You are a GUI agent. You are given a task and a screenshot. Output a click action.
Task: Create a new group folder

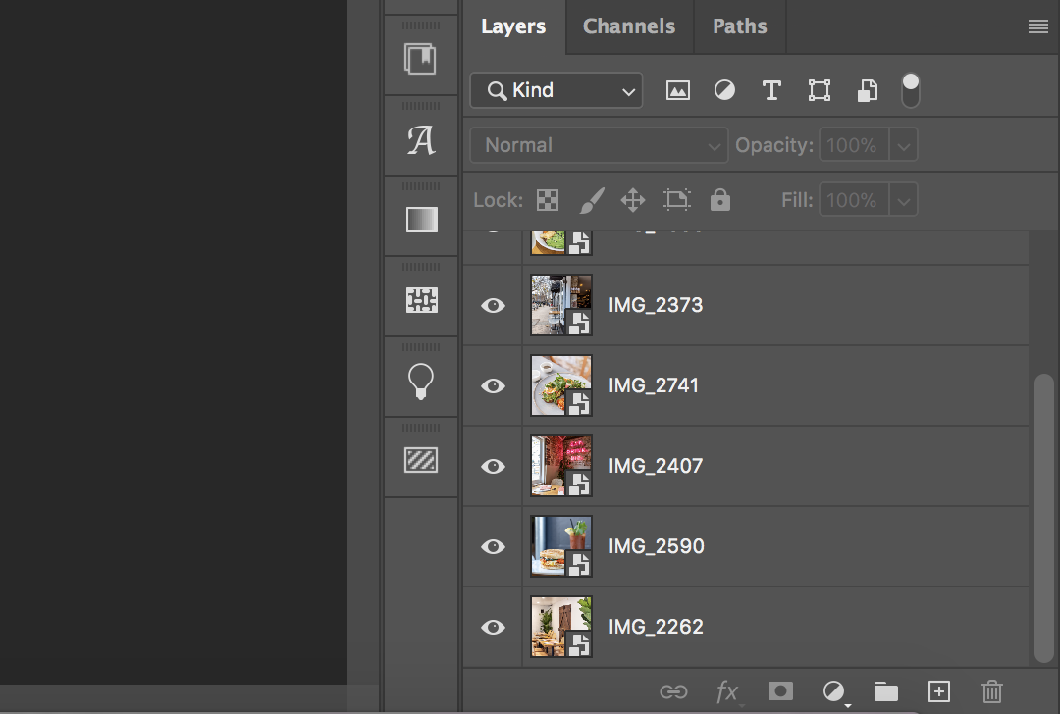pos(886,691)
